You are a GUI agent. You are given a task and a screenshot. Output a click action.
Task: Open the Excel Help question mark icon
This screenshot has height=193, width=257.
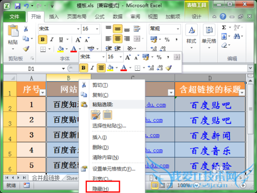(x=223, y=16)
